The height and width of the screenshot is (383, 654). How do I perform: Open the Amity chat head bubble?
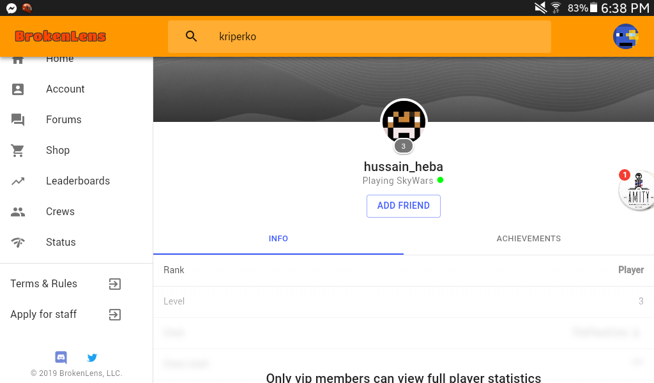coord(637,191)
